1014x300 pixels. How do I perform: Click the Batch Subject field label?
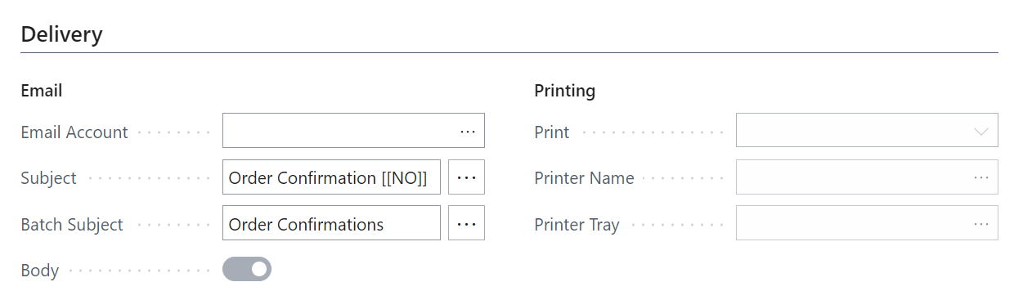pos(72,225)
